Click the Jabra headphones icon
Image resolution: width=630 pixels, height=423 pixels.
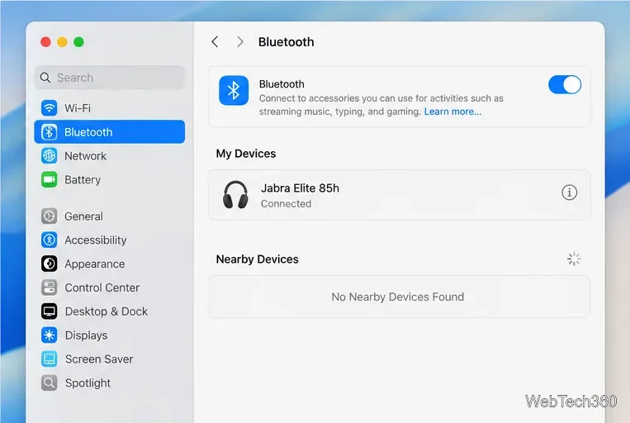[235, 195]
